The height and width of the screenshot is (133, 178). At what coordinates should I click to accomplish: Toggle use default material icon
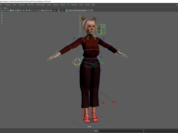(x=13, y=10)
